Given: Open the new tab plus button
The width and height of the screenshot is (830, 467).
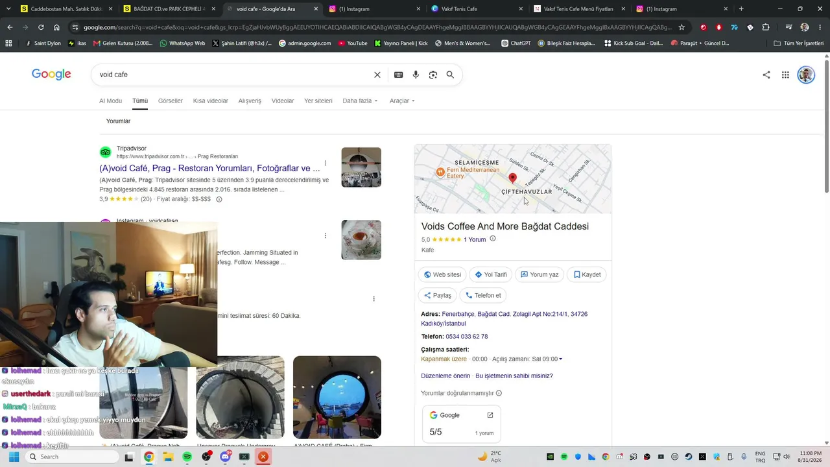Looking at the screenshot, I should click(741, 9).
